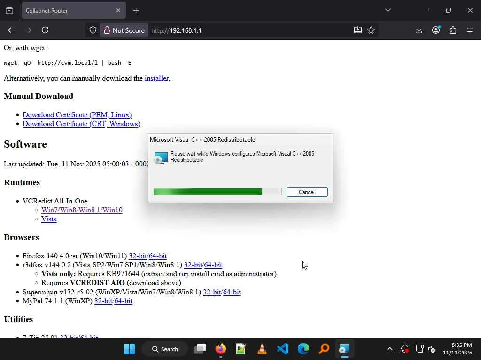The height and width of the screenshot is (360, 481).
Task: Click the muted volume tray icon
Action: [x=432, y=349]
